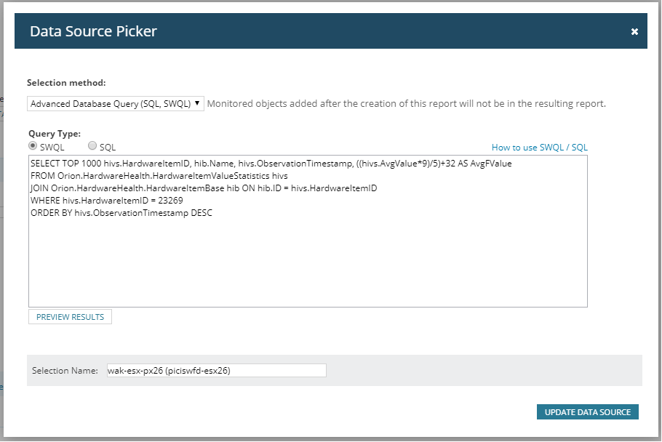Viewport: 662px width, 442px height.
Task: Click the FROM Orion.HardwareHealth line in the query
Action: point(159,176)
